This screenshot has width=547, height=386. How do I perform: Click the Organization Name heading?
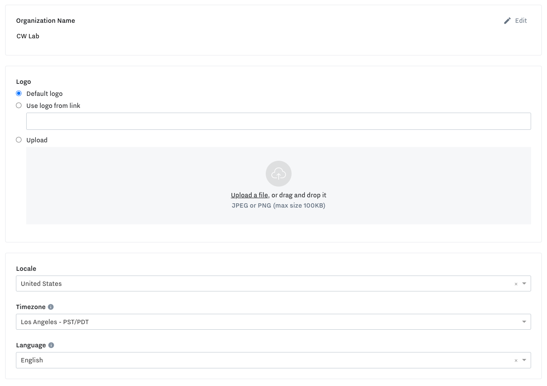point(46,21)
